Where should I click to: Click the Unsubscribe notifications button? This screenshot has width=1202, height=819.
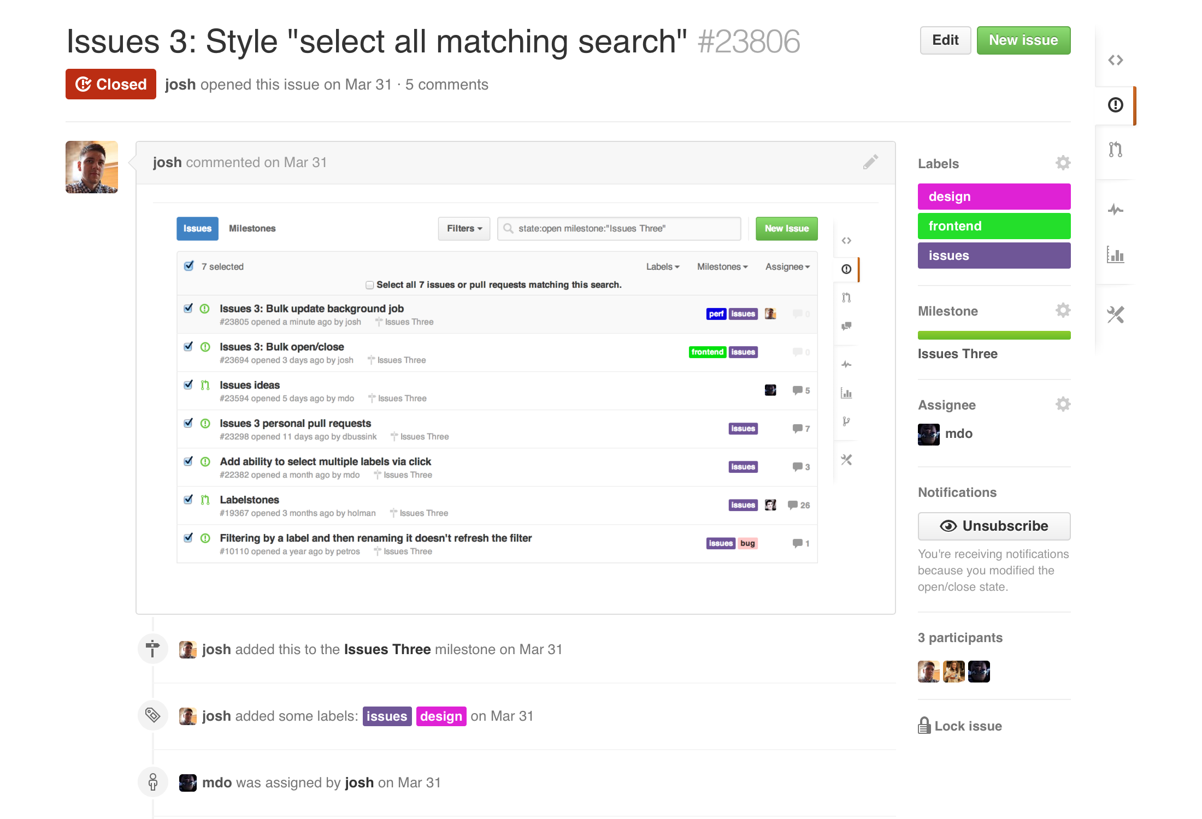click(995, 526)
